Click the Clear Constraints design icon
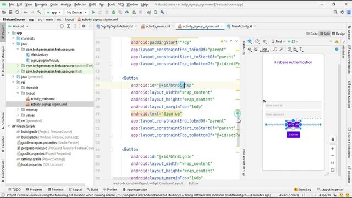 point(275,50)
